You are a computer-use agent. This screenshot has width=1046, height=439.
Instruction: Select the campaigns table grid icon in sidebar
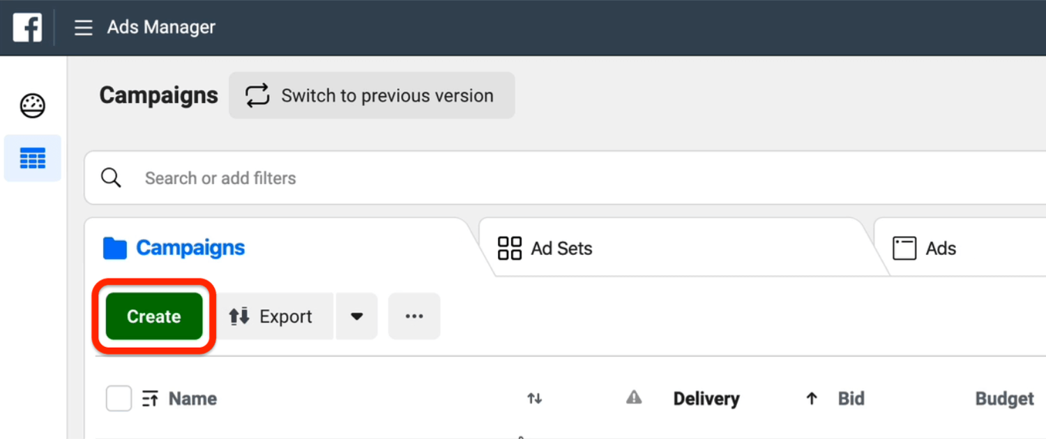[33, 158]
